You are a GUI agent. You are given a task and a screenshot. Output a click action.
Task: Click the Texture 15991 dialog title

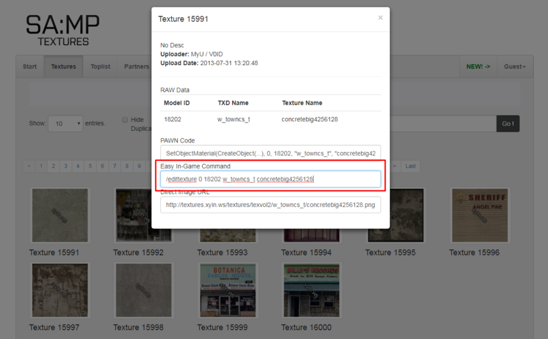coord(183,19)
